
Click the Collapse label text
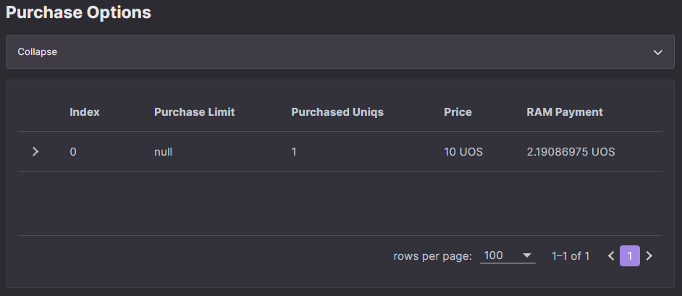pyautogui.click(x=38, y=51)
